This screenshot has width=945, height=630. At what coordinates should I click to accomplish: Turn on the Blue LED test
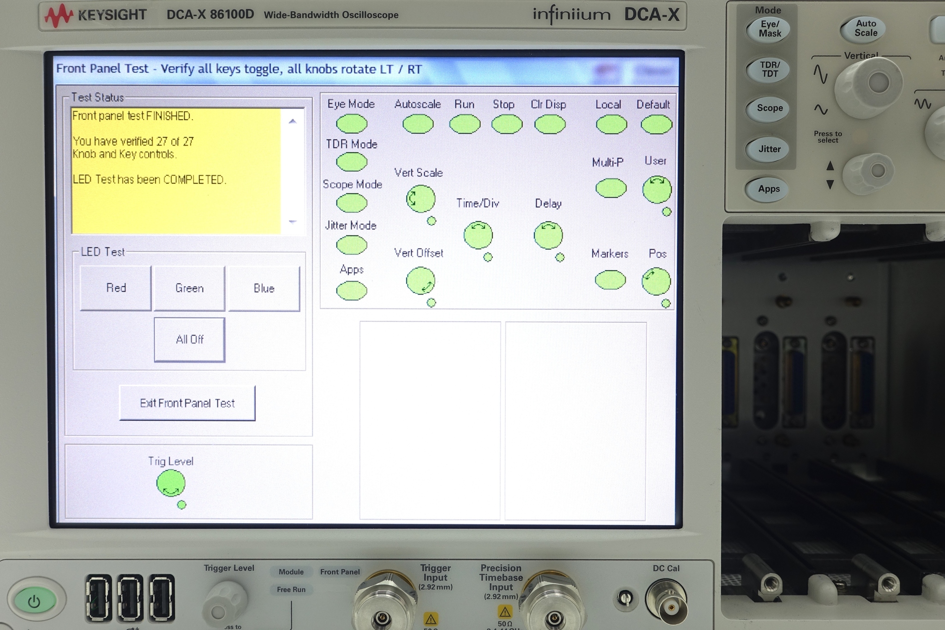[x=264, y=288]
